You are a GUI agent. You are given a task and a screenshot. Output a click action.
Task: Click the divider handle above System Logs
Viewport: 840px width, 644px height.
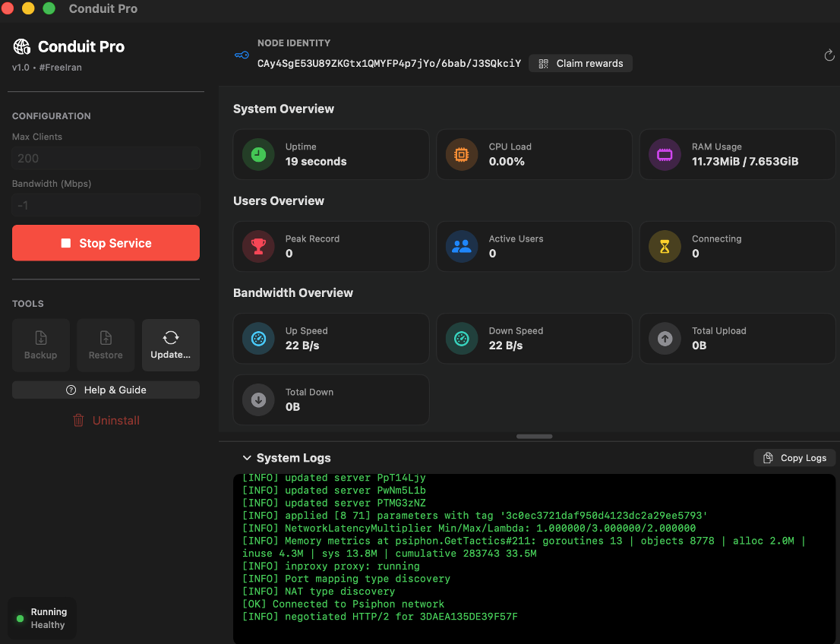[534, 437]
